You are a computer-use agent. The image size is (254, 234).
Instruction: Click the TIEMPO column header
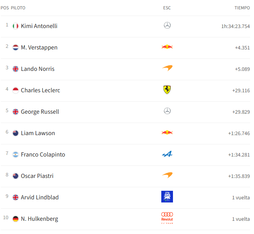(242, 8)
